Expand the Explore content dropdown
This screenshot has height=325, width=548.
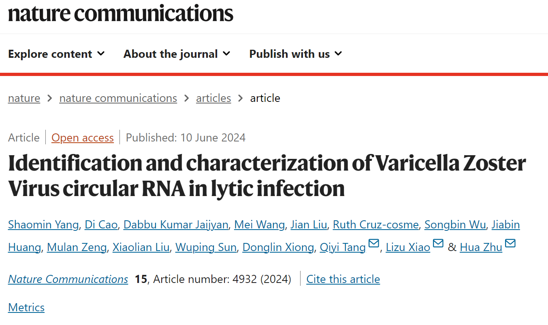(56, 54)
